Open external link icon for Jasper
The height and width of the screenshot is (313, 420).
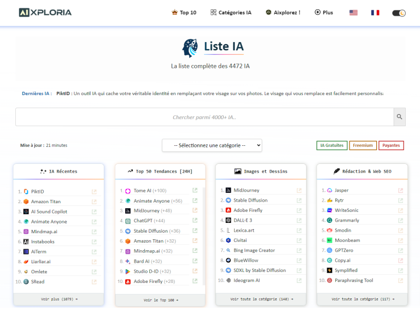pos(400,191)
